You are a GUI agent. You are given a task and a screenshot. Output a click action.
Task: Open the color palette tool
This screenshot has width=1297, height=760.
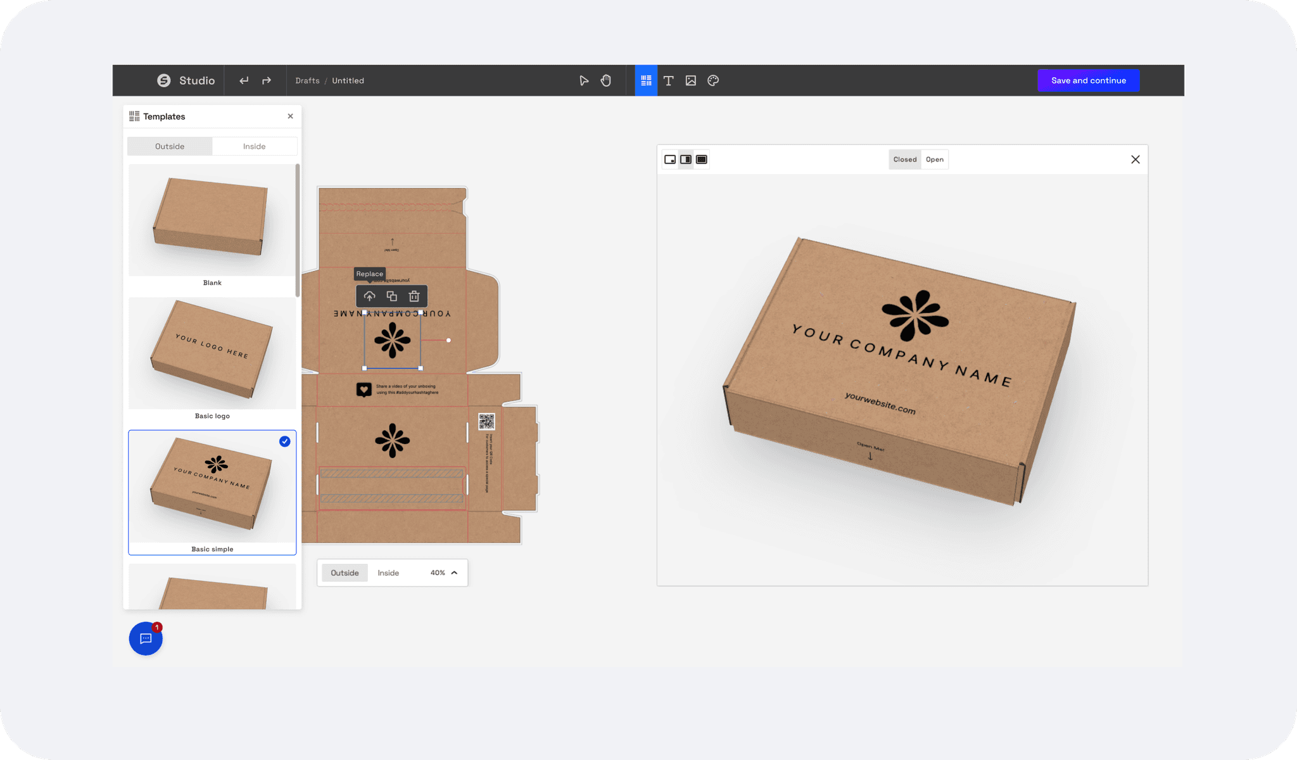713,80
